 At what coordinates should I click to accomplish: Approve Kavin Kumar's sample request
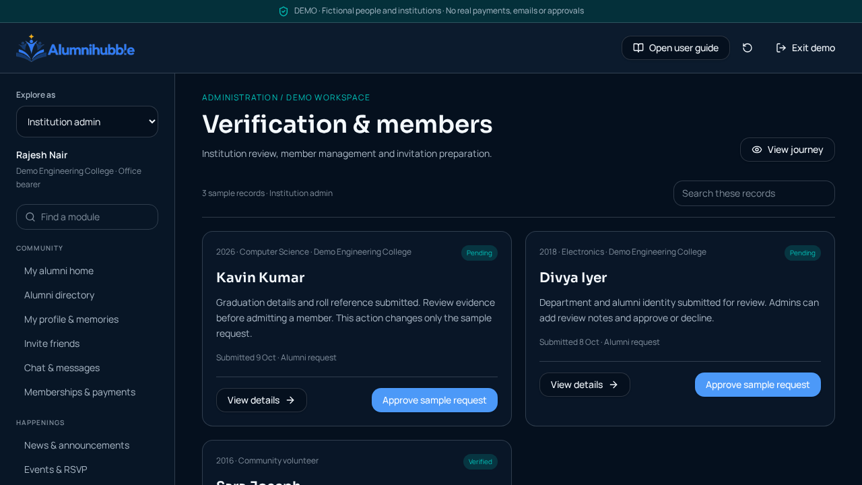point(434,400)
